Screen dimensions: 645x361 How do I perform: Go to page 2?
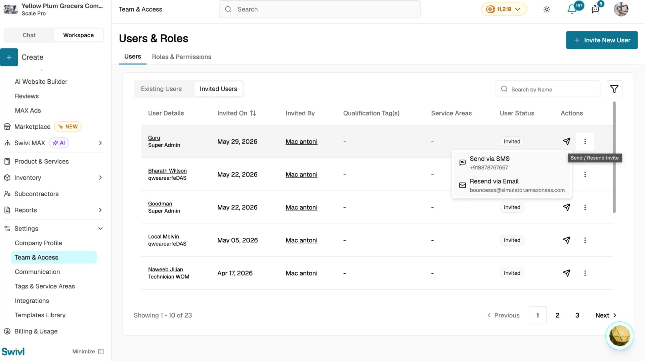tap(557, 315)
